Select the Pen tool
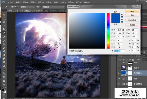The image size is (147, 99). pos(4,66)
